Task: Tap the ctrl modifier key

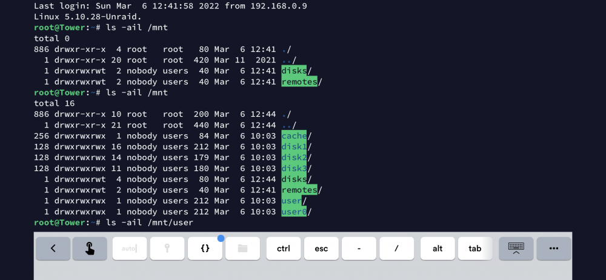Action: point(283,249)
